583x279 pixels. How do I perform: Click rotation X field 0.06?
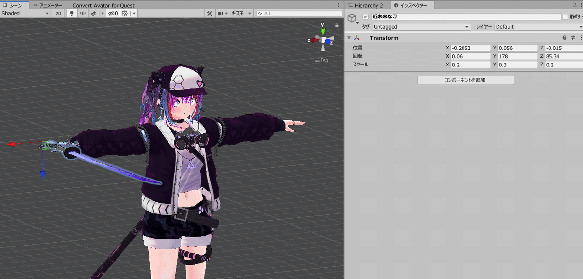pos(471,56)
